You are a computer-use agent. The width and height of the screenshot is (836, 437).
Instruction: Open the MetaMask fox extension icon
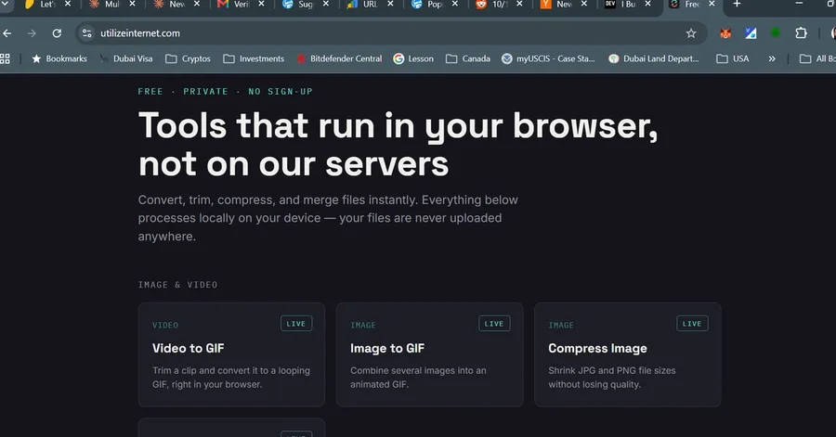pyautogui.click(x=725, y=33)
